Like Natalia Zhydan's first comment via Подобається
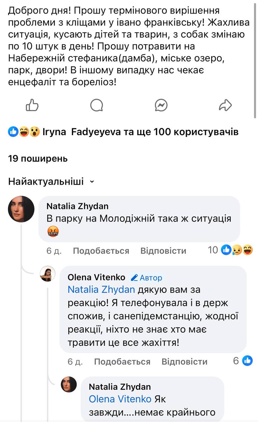258x422 pixels. [x=101, y=251]
